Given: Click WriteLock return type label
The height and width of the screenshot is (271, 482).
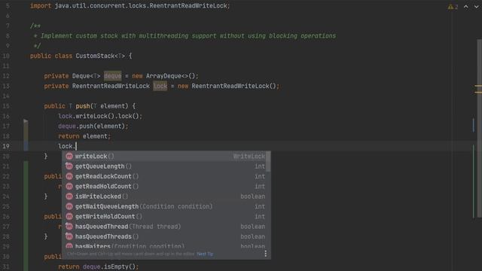Looking at the screenshot, I should [249, 156].
